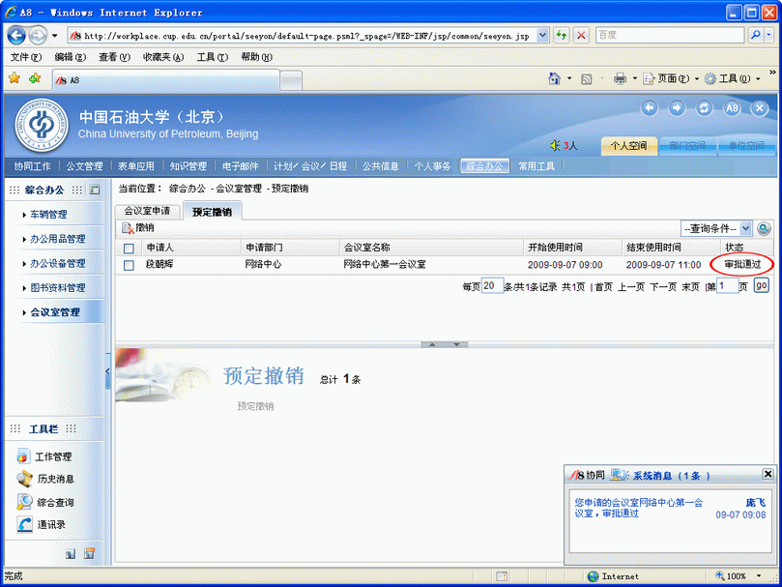Image resolution: width=782 pixels, height=587 pixels.
Task: Switch to the 会议室申请 tab
Action: coord(148,211)
